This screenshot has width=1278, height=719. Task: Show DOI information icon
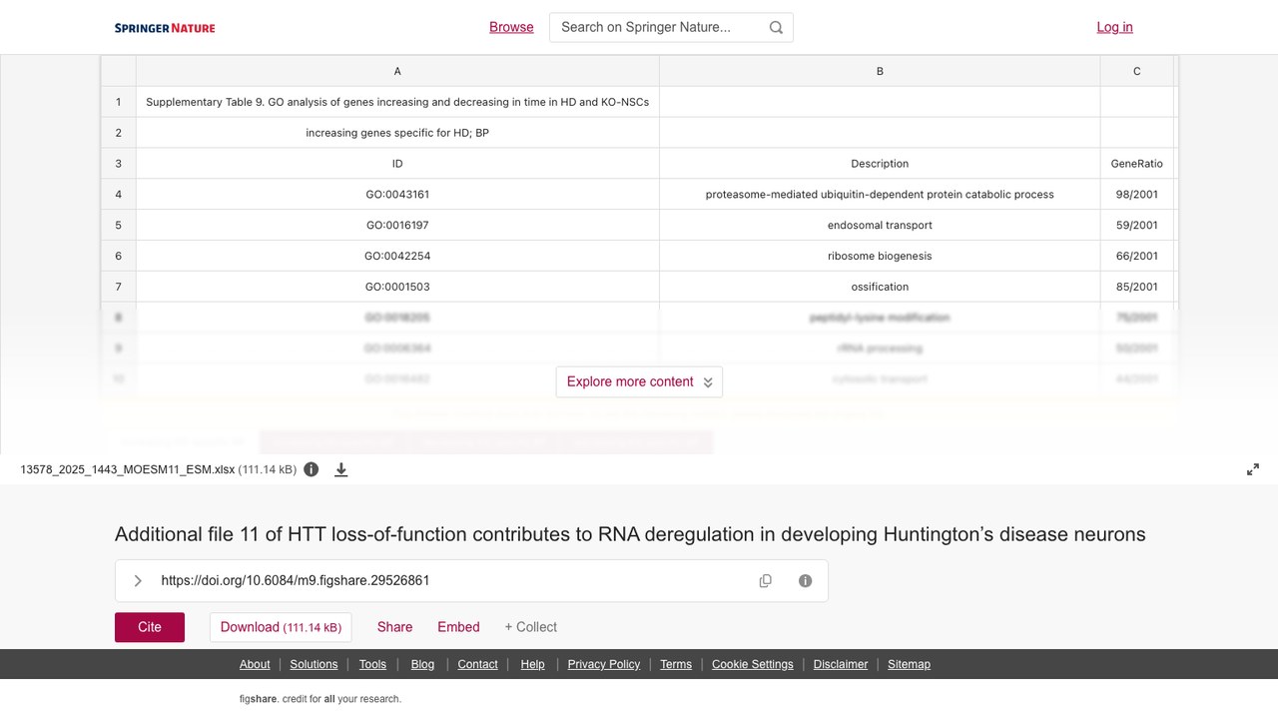806,581
